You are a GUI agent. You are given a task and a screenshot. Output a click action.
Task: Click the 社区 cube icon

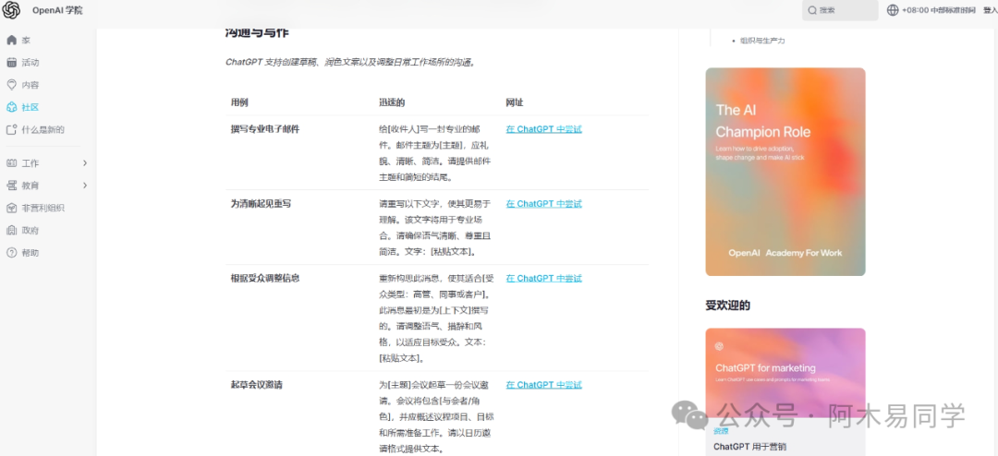(11, 107)
